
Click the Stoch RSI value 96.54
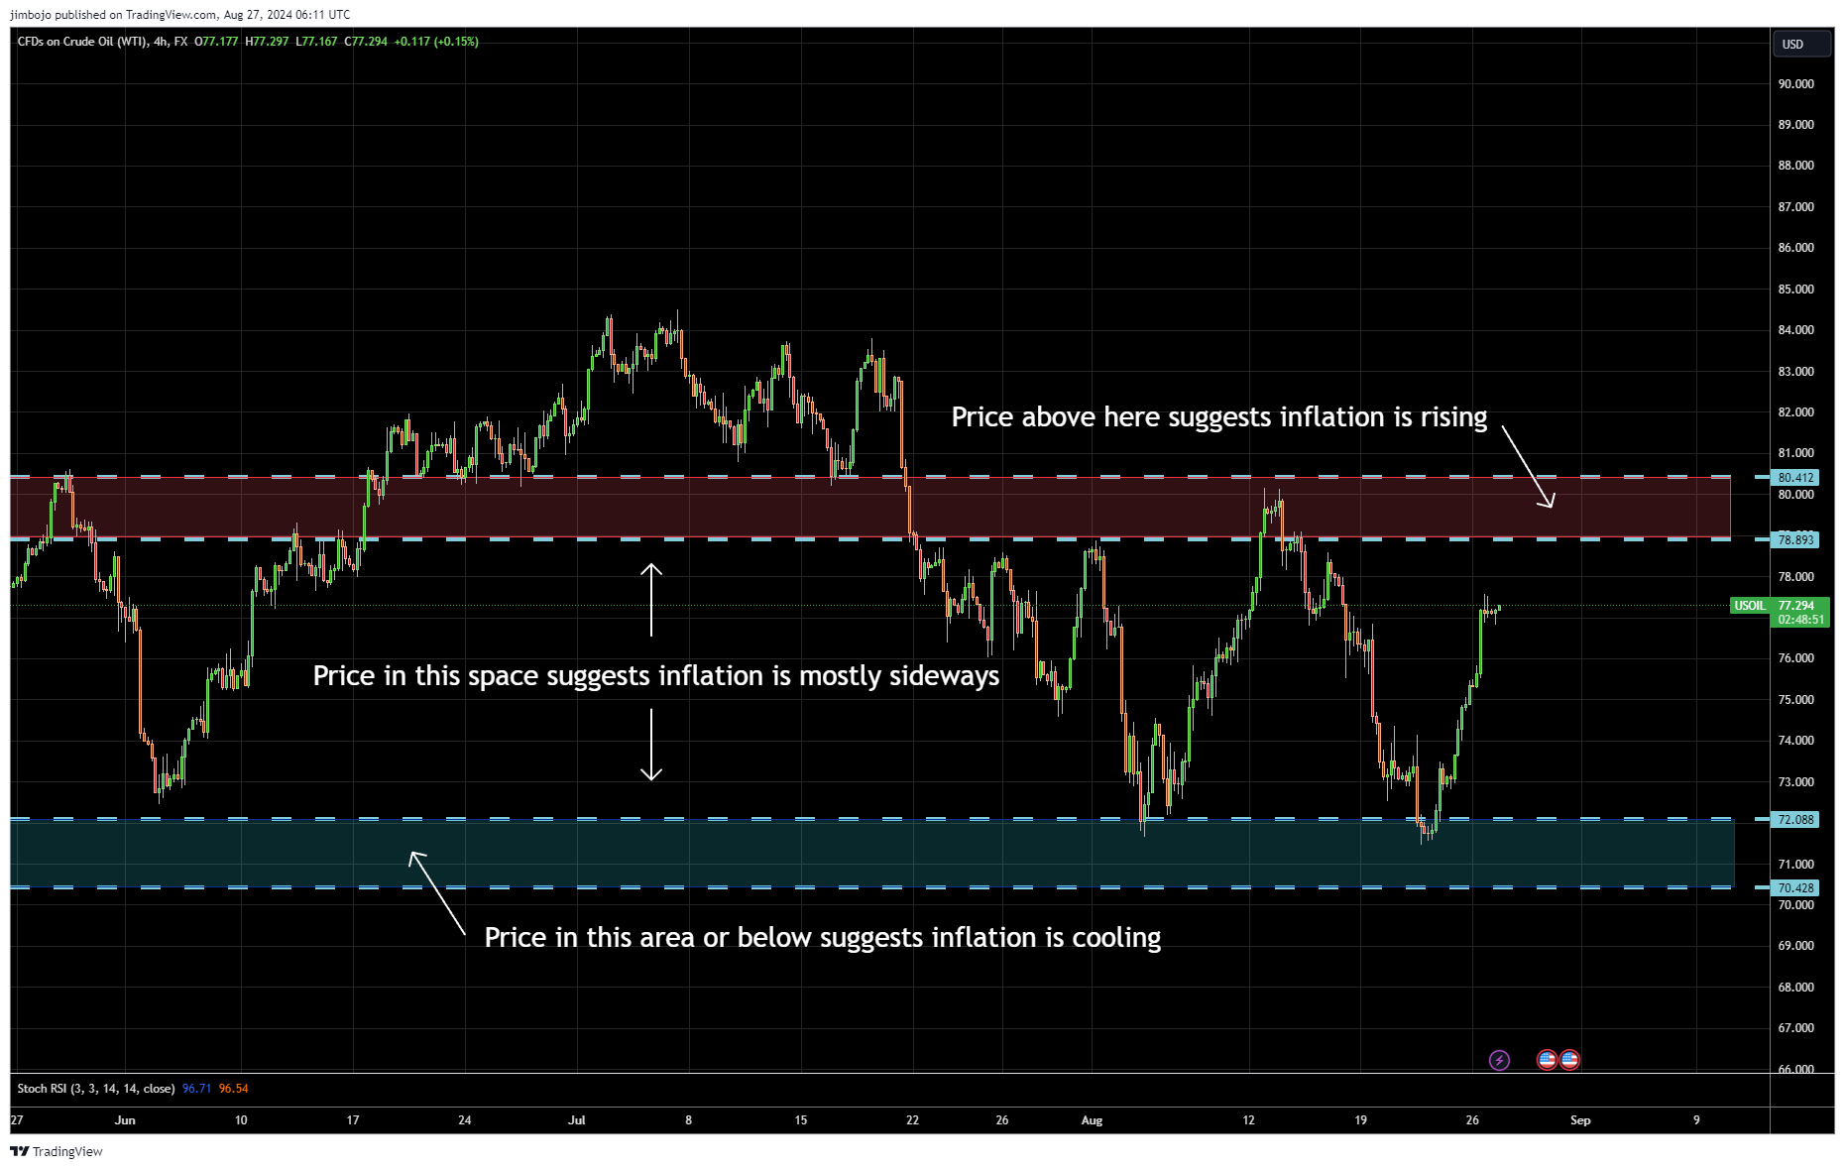[x=234, y=1089]
